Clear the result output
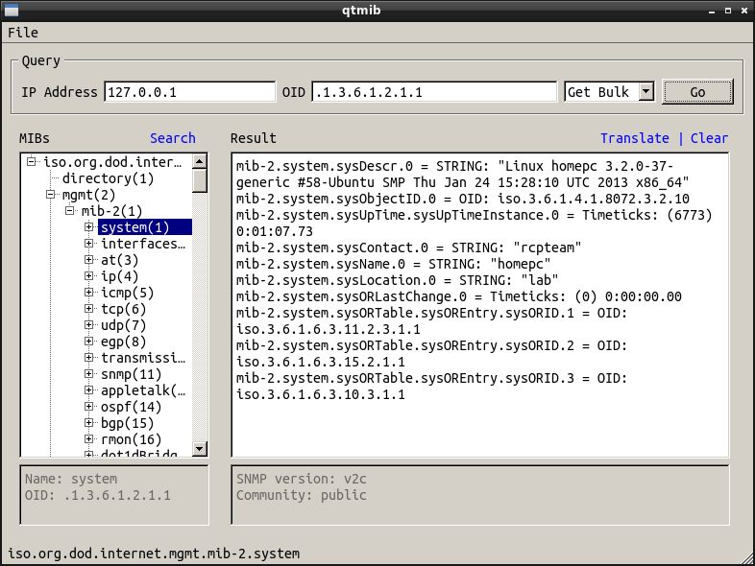Image resolution: width=755 pixels, height=566 pixels. pos(709,138)
